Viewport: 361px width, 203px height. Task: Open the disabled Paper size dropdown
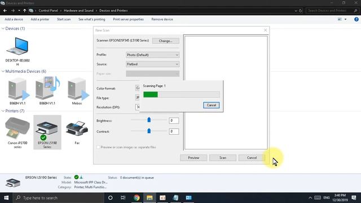point(152,74)
